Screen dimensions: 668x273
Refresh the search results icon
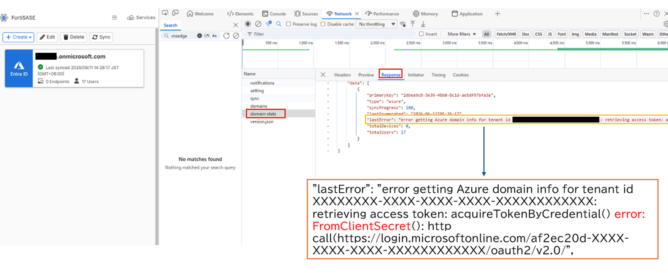[226, 36]
